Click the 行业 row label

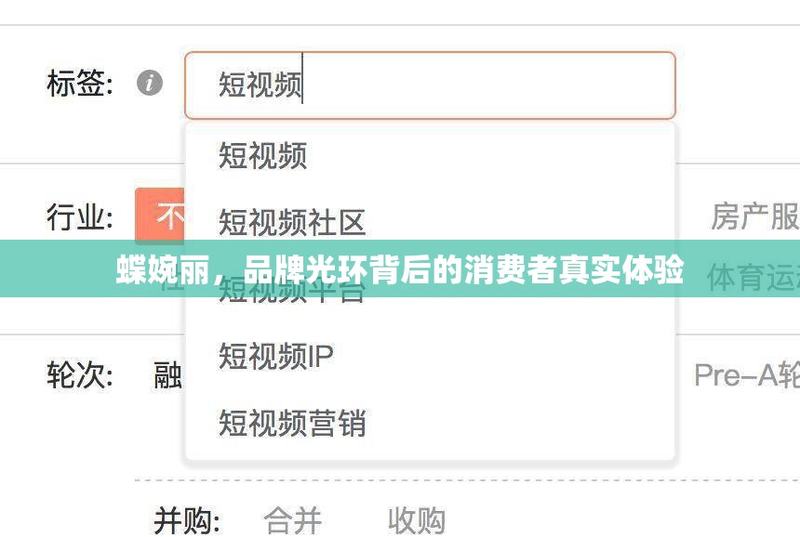80,216
